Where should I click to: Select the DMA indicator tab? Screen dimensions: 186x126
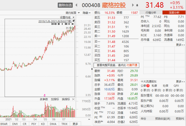(53, 124)
